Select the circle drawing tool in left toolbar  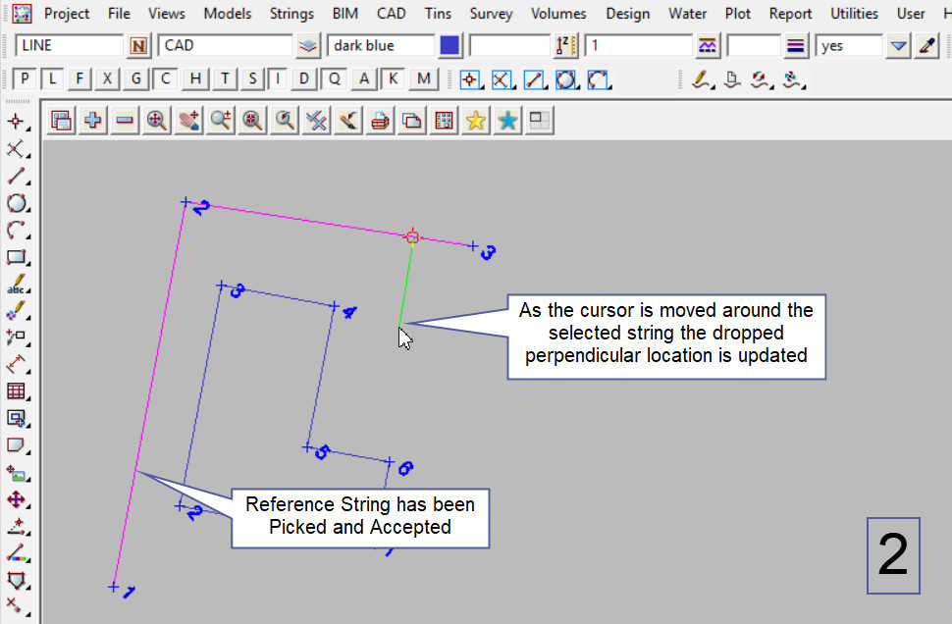coord(16,204)
